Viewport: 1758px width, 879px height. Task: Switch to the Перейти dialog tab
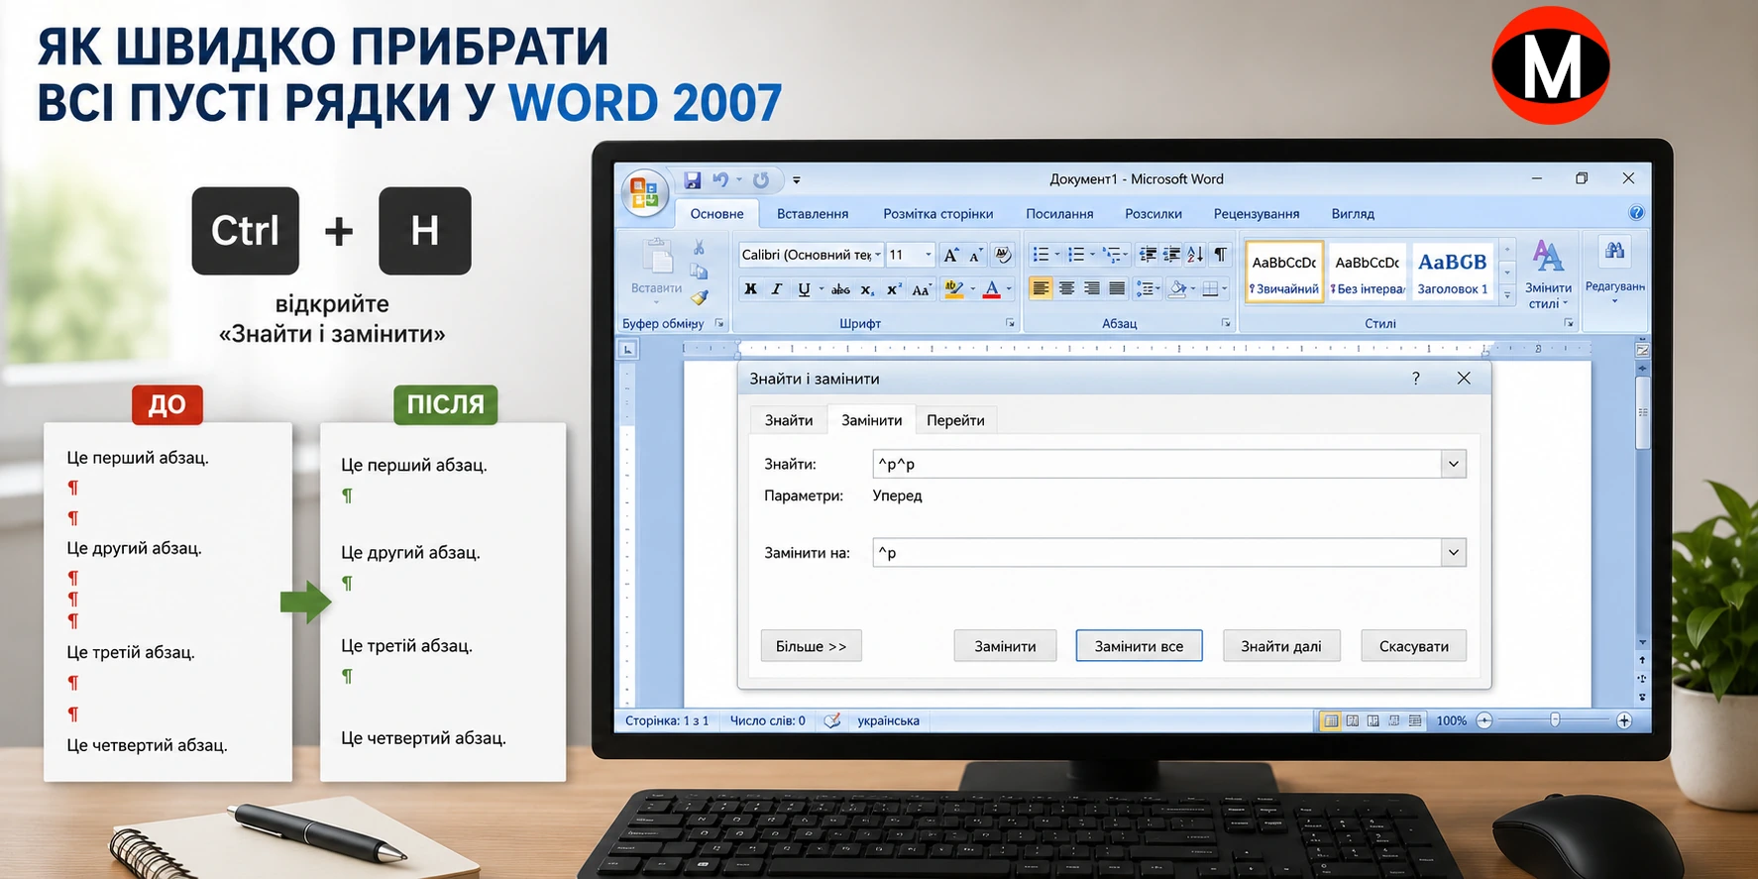(955, 420)
